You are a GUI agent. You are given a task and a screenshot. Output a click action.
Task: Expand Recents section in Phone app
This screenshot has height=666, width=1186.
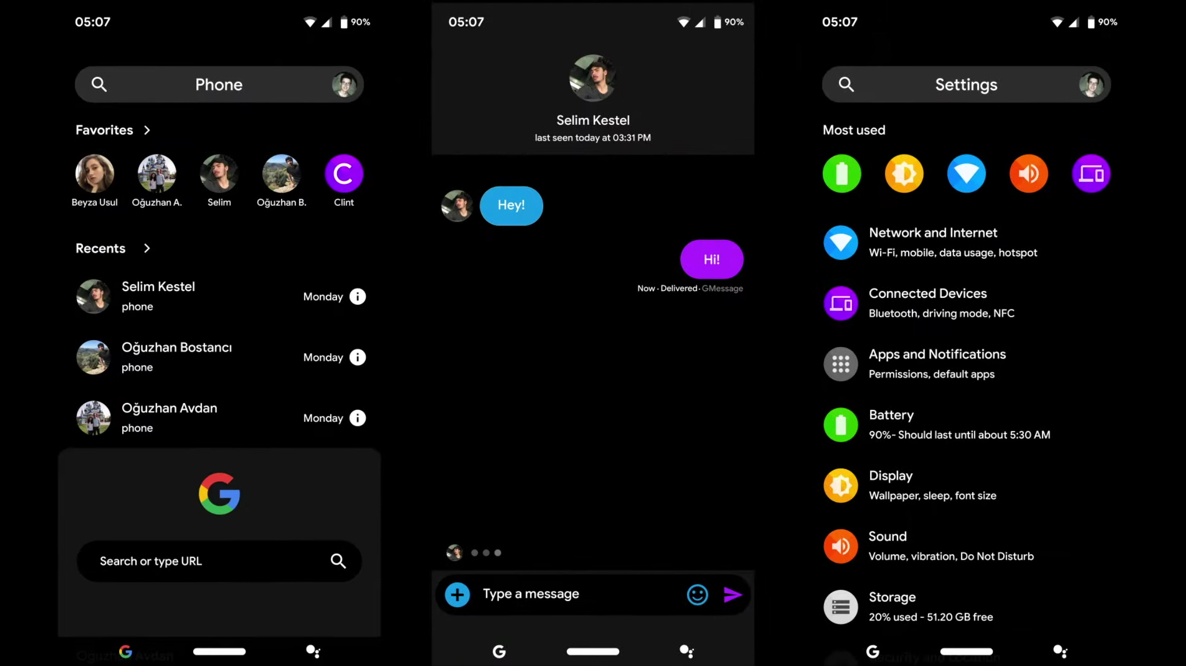(144, 248)
